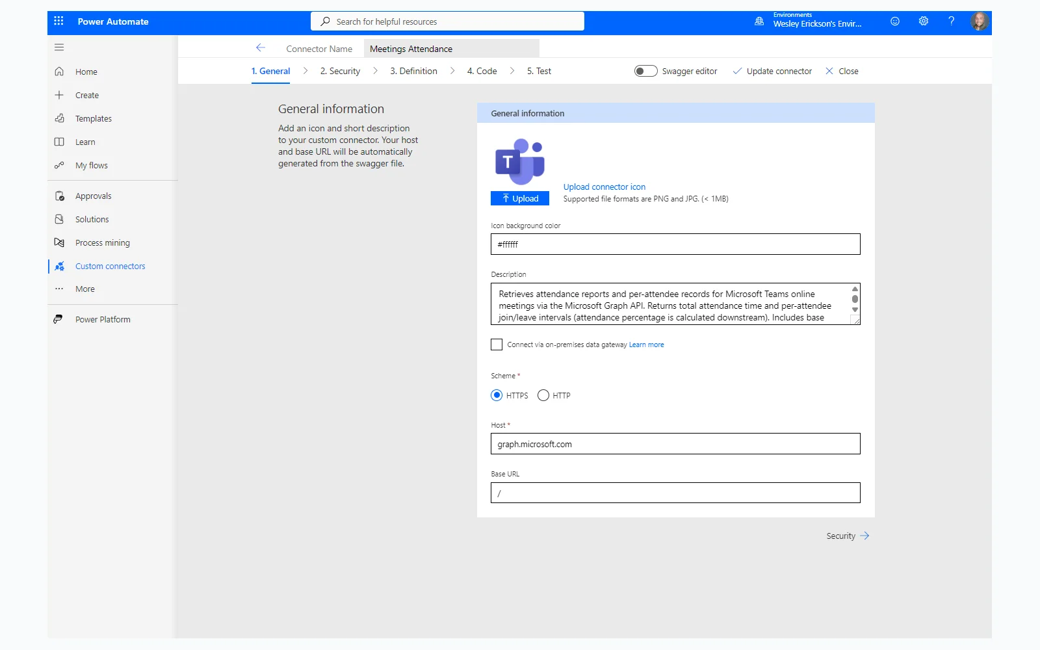Click the Update connector checkmark icon
Screen dimensions: 1040x650
click(737, 71)
